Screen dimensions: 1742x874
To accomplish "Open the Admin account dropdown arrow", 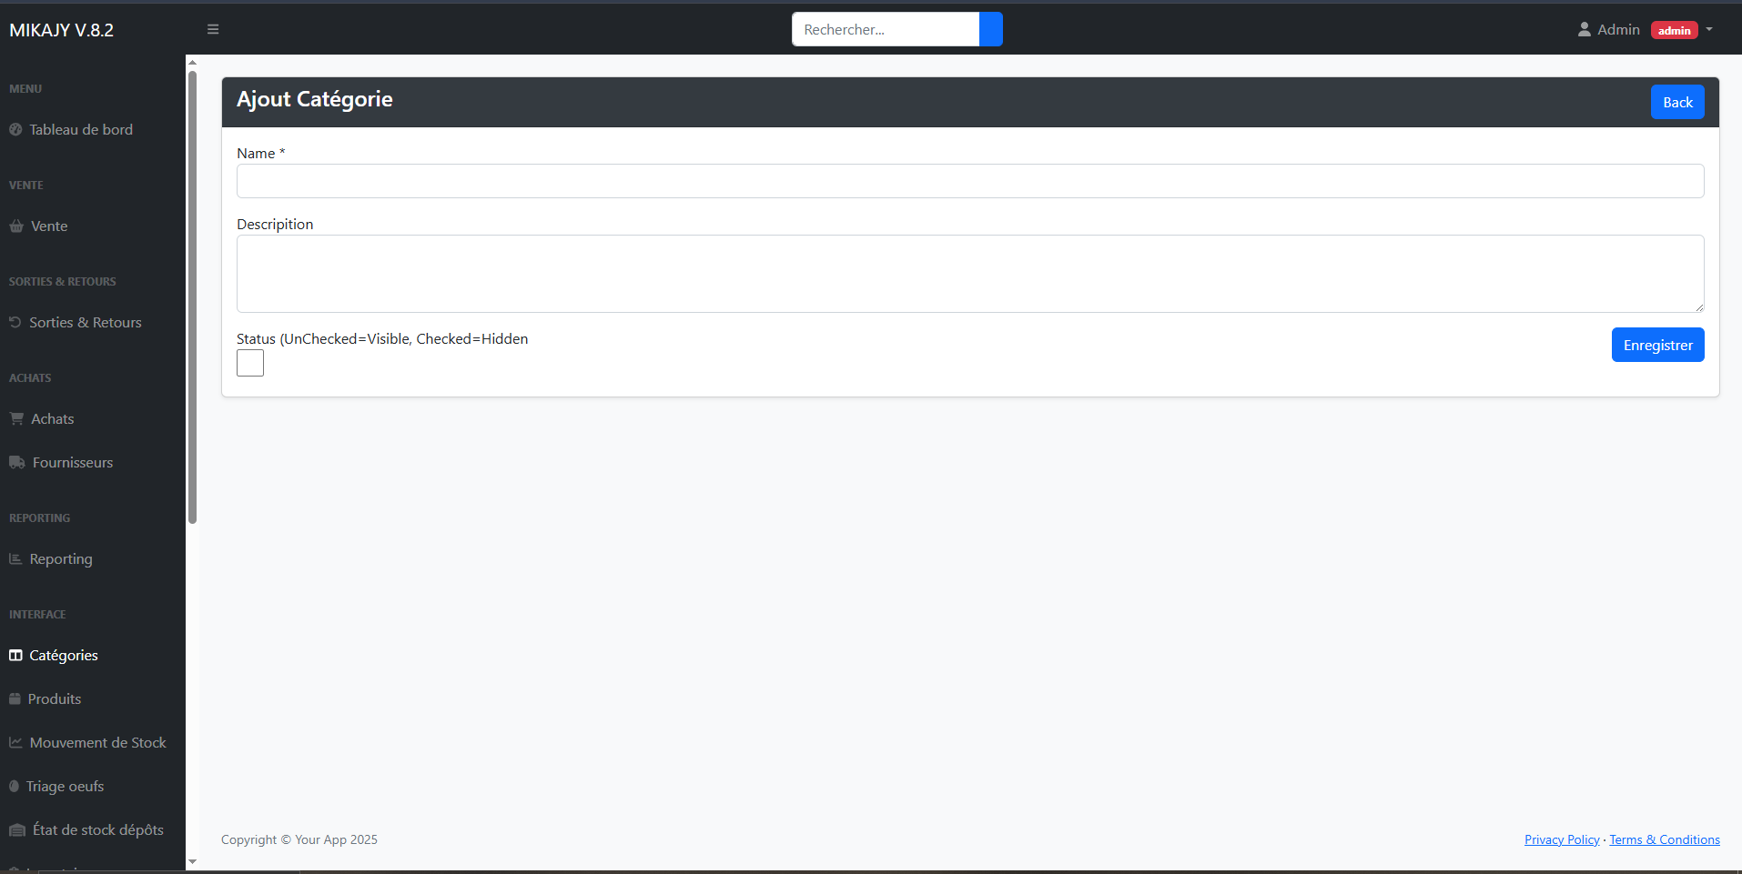I will coord(1709,30).
